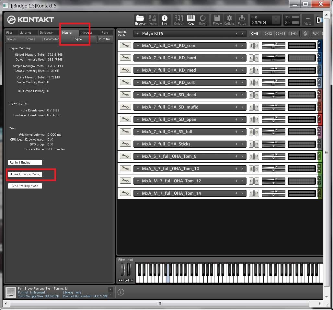Enable CPU Profiling Mode
This screenshot has height=310, width=333.
point(25,186)
